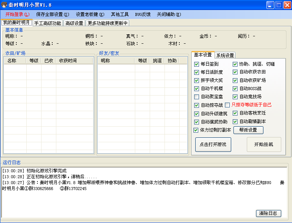The height and width of the screenshot is (223, 292).
Task: Enable the 自动聚宝盘 checkbox
Action: tap(197, 97)
